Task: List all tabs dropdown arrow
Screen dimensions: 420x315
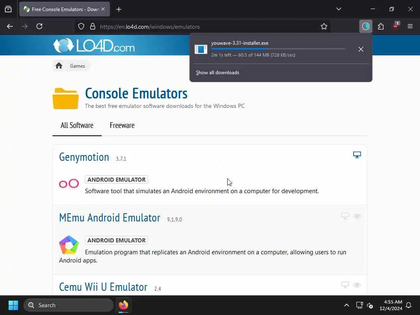Action: click(338, 9)
